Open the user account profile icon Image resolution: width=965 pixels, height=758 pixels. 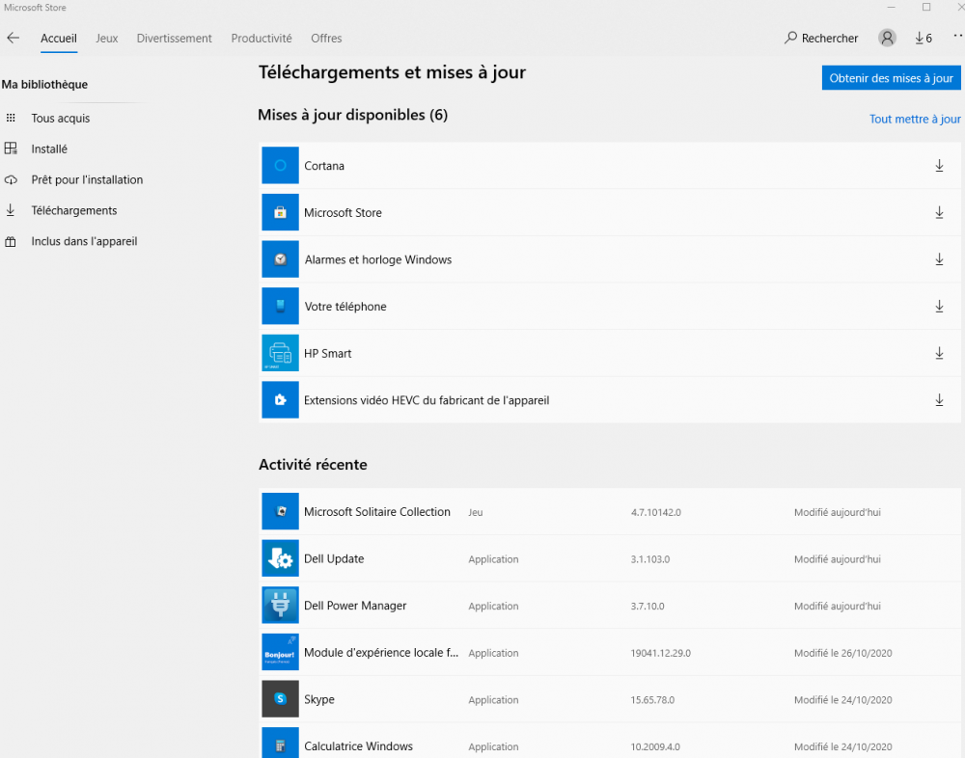pyautogui.click(x=887, y=39)
